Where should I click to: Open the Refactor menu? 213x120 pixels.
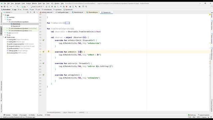(34, 3)
